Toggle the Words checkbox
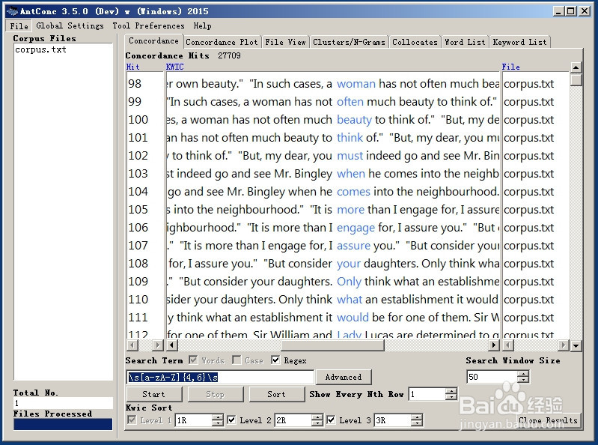This screenshot has height=445, width=598. point(193,360)
